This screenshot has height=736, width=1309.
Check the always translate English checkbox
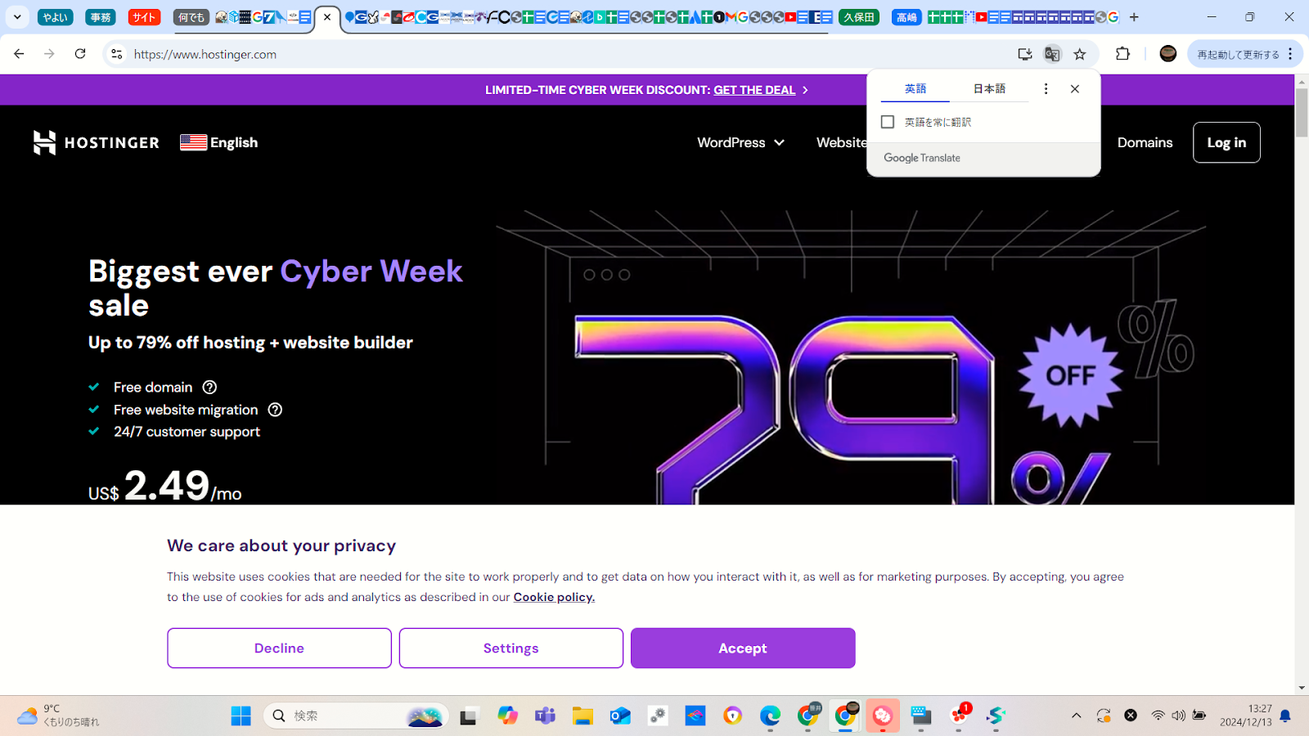(888, 122)
